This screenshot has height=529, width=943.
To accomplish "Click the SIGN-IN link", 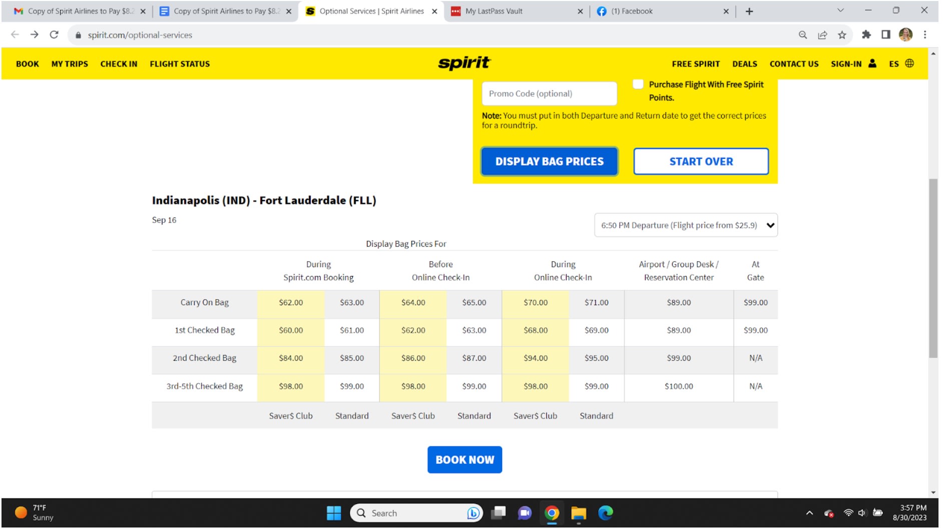I will coord(846,64).
